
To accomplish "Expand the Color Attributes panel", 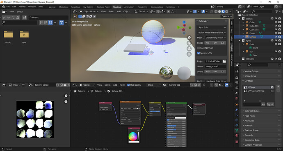I will [x=261, y=111].
